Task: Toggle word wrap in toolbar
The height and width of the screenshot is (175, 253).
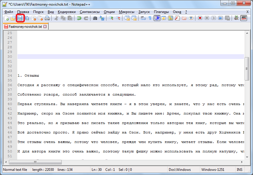Action: point(143,18)
